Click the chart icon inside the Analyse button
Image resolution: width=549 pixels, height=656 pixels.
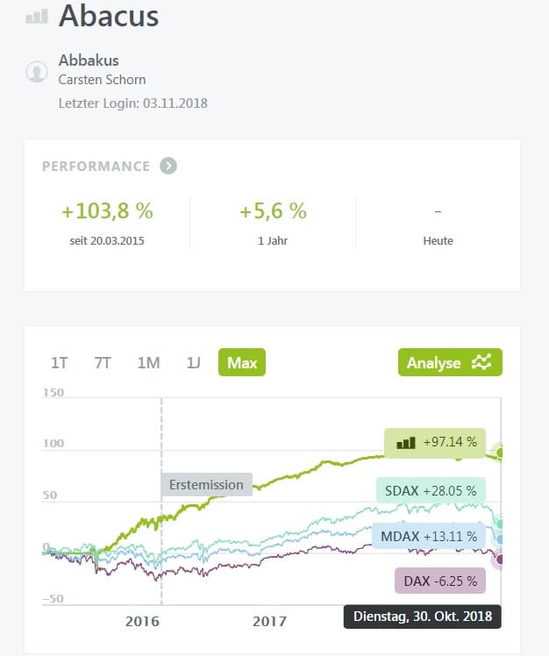[x=481, y=362]
